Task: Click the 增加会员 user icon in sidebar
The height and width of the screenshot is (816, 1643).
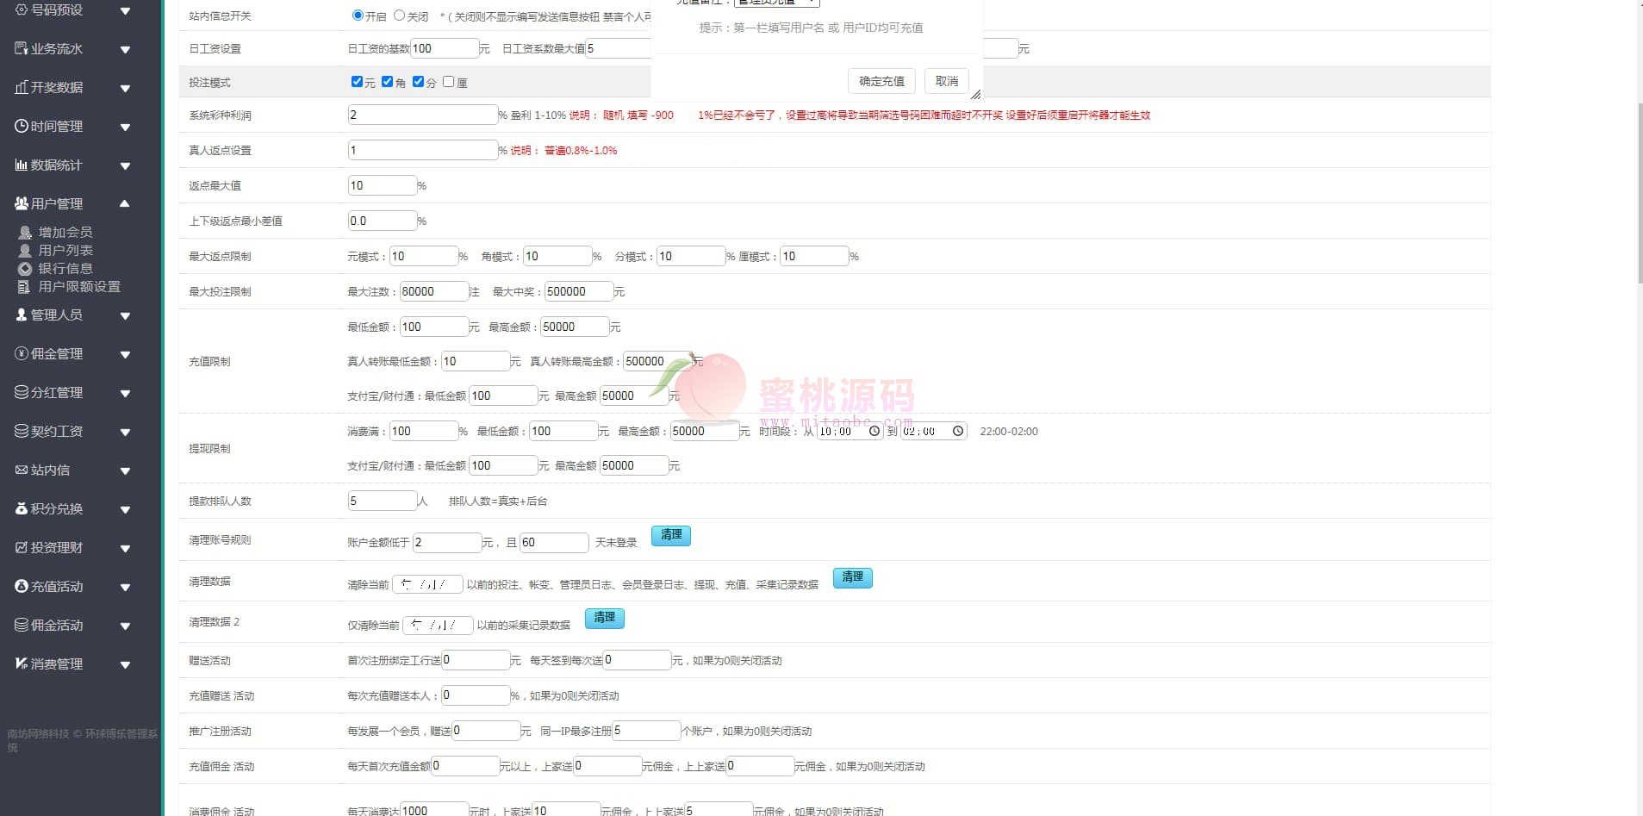Action: coord(25,233)
